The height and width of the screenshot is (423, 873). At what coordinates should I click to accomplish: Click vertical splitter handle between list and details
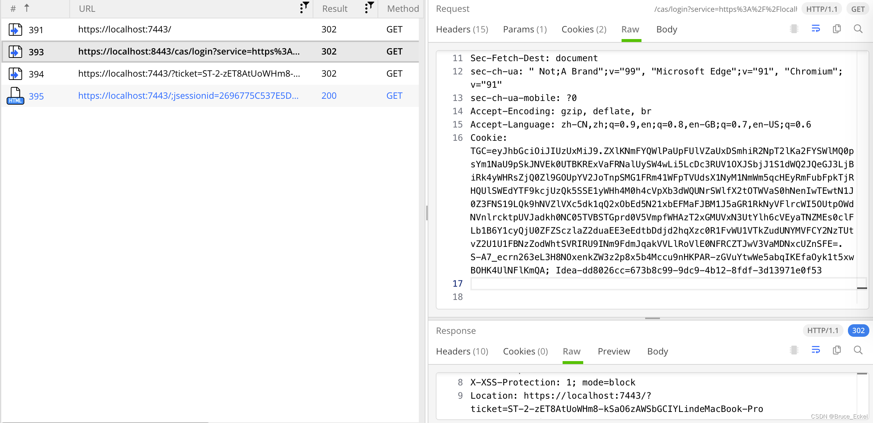427,213
